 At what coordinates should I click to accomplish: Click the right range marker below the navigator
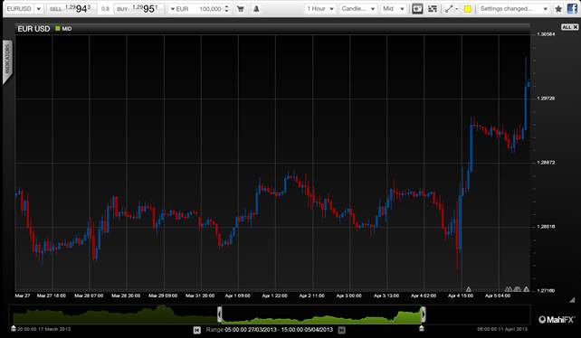[x=422, y=328]
